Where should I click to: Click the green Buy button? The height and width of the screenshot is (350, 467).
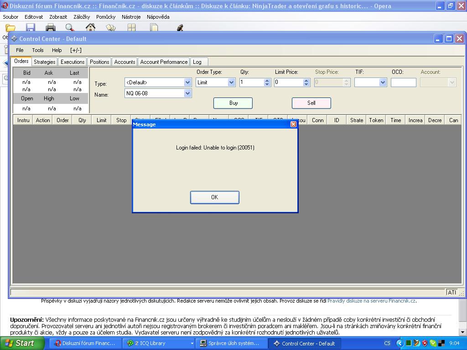coord(233,103)
